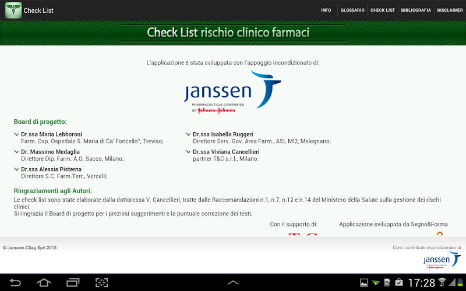Image resolution: width=466 pixels, height=291 pixels.
Task: Tap the gallery notification icon
Action: click(363, 282)
